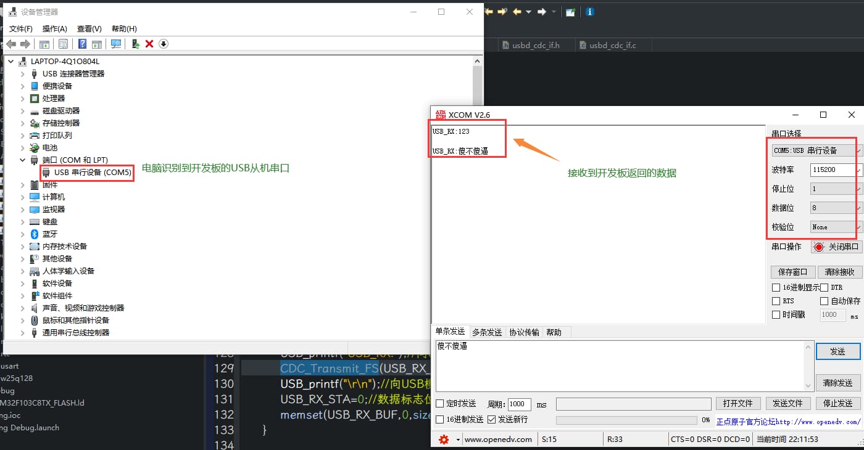Click the properties toolbar icon
The width and height of the screenshot is (864, 450).
[x=63, y=44]
